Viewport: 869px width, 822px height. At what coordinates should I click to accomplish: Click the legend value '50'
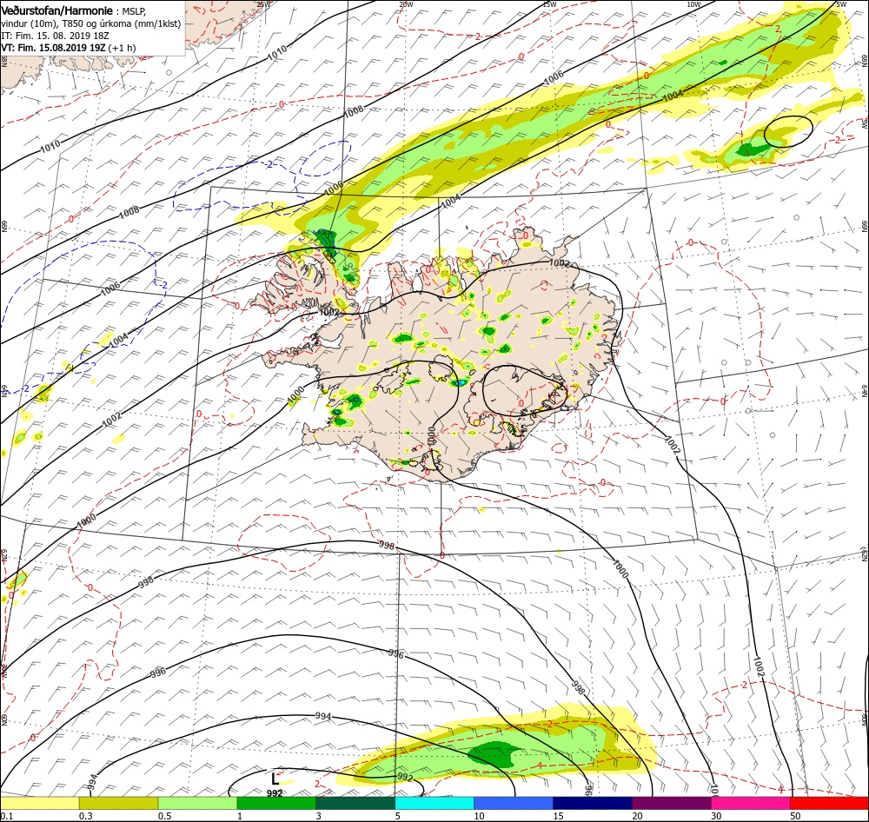point(796,816)
